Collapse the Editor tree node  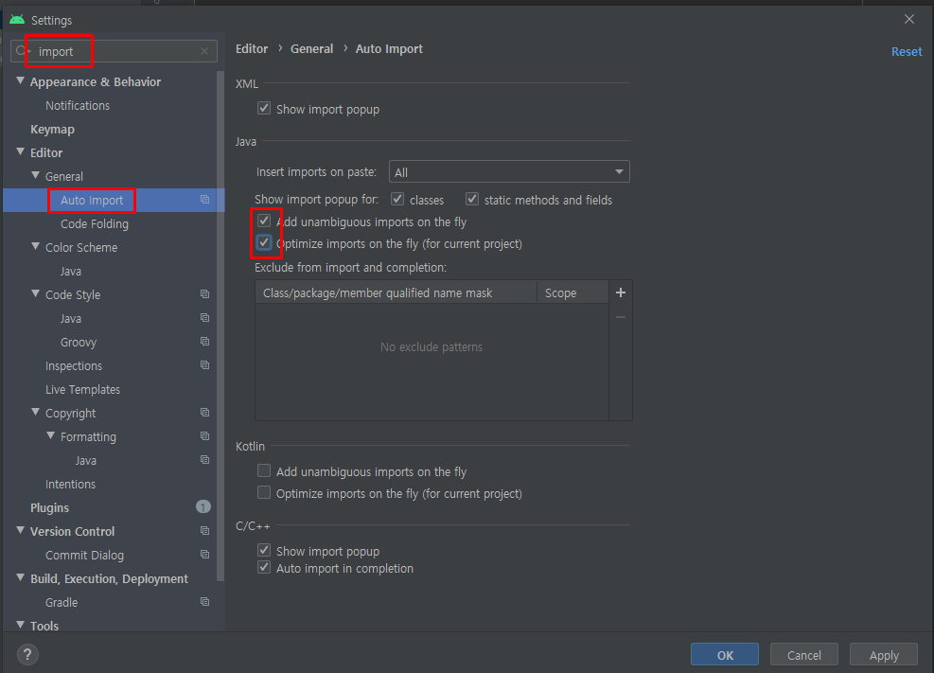[20, 151]
